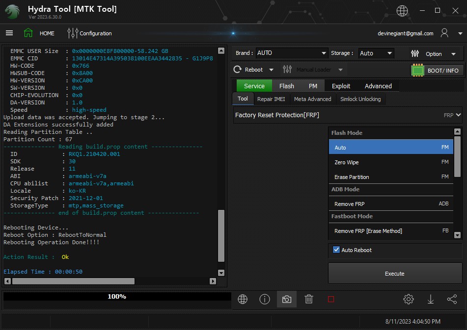The image size is (467, 330).
Task: Clear log with trash can icon
Action: click(x=309, y=299)
